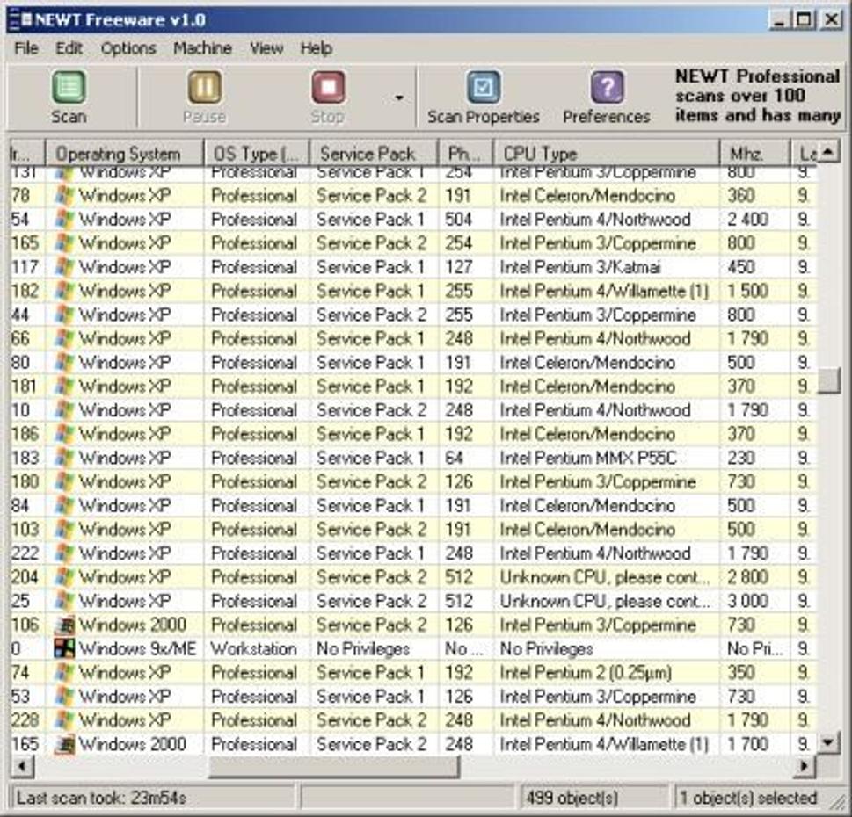Click the Windows 9x/ME machine icon
The height and width of the screenshot is (817, 852).
pos(65,650)
